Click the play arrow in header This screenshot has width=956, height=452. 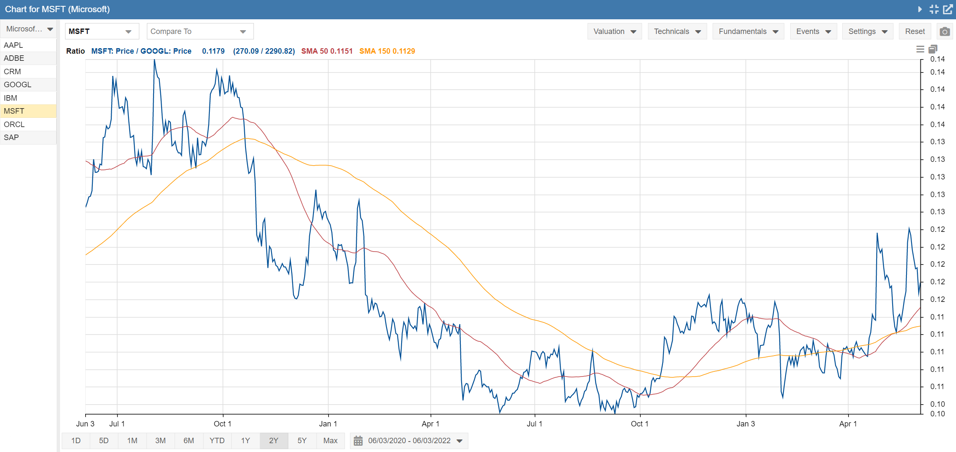click(x=920, y=9)
